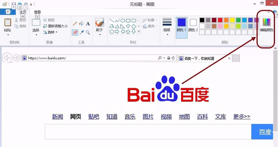278x147 pixels.
Task: Pick the green color swatch
Action: [x=238, y=20]
